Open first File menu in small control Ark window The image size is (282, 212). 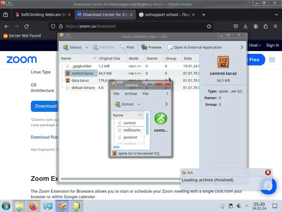pos(116,94)
